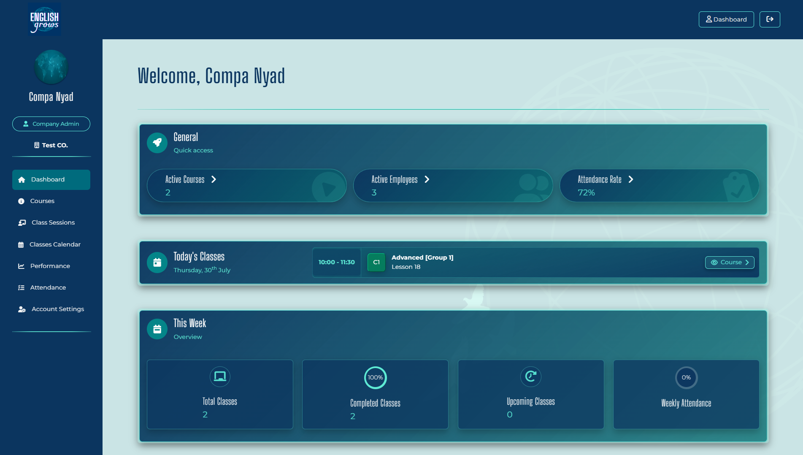
Task: Click the Overview subtitle under This Week
Action: pos(188,337)
